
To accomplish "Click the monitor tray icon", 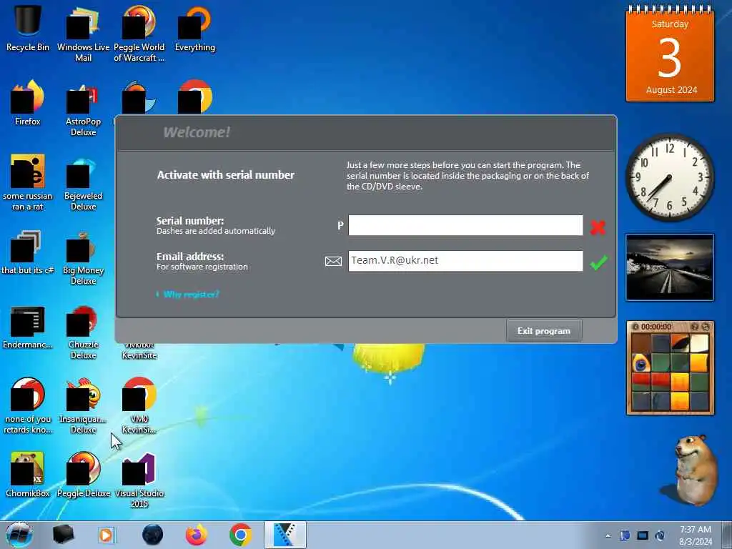I will click(x=643, y=535).
